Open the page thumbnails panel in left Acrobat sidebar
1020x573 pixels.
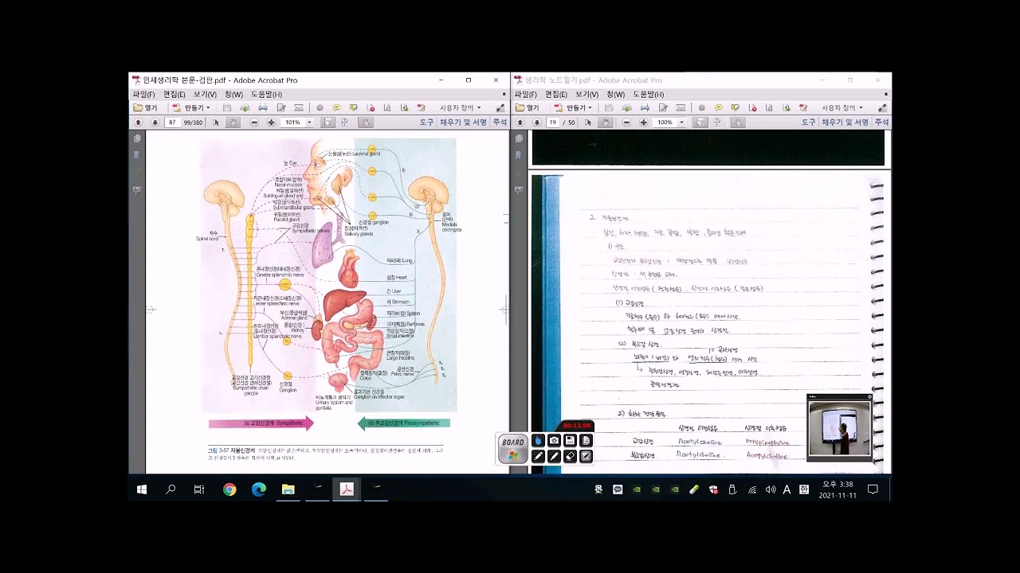point(137,138)
